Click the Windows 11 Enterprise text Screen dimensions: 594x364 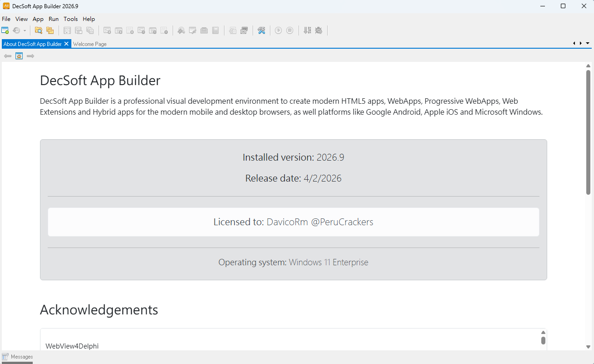329,263
